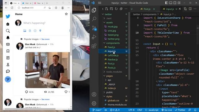Click the browser refresh button
The image size is (199, 112).
point(12,8)
